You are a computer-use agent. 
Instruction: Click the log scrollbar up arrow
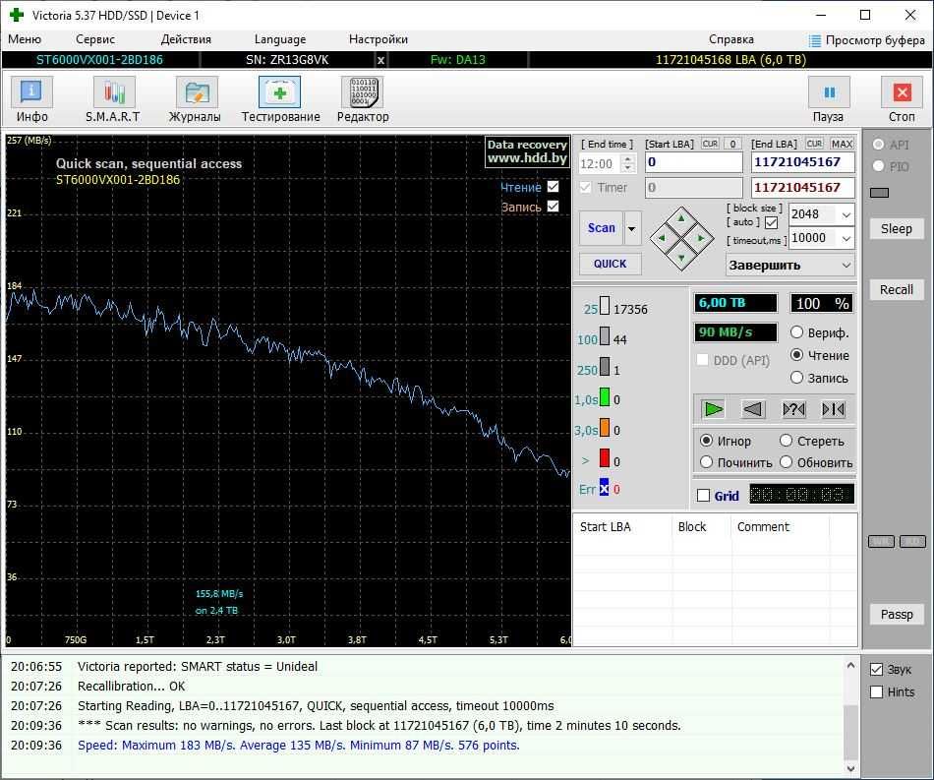click(850, 665)
